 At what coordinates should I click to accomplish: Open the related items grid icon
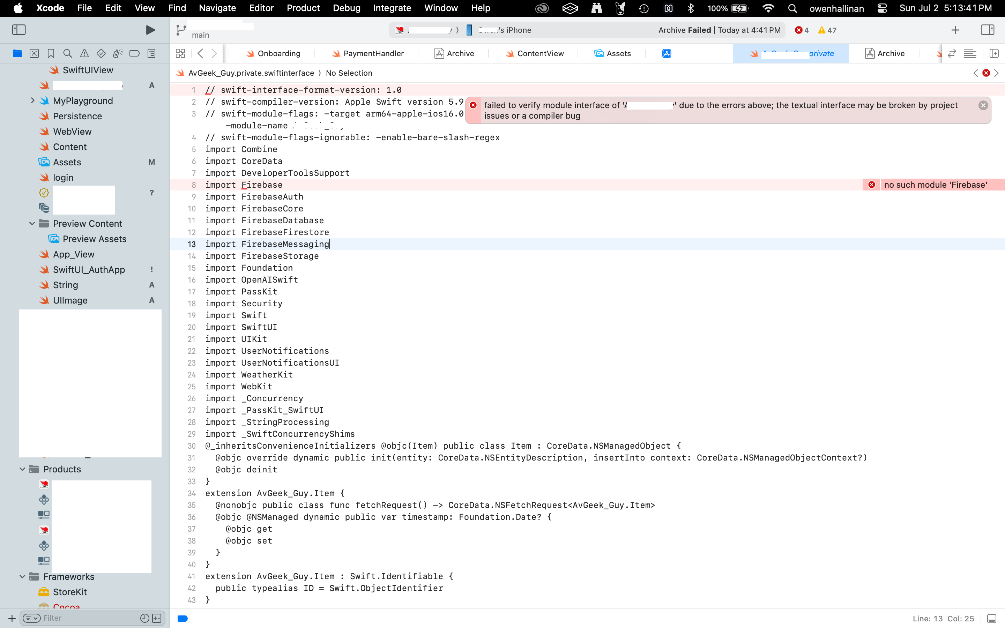coord(180,54)
